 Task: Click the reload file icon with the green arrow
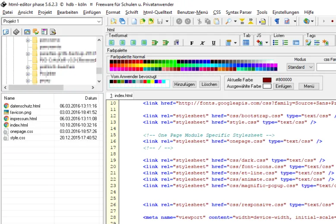(151, 21)
